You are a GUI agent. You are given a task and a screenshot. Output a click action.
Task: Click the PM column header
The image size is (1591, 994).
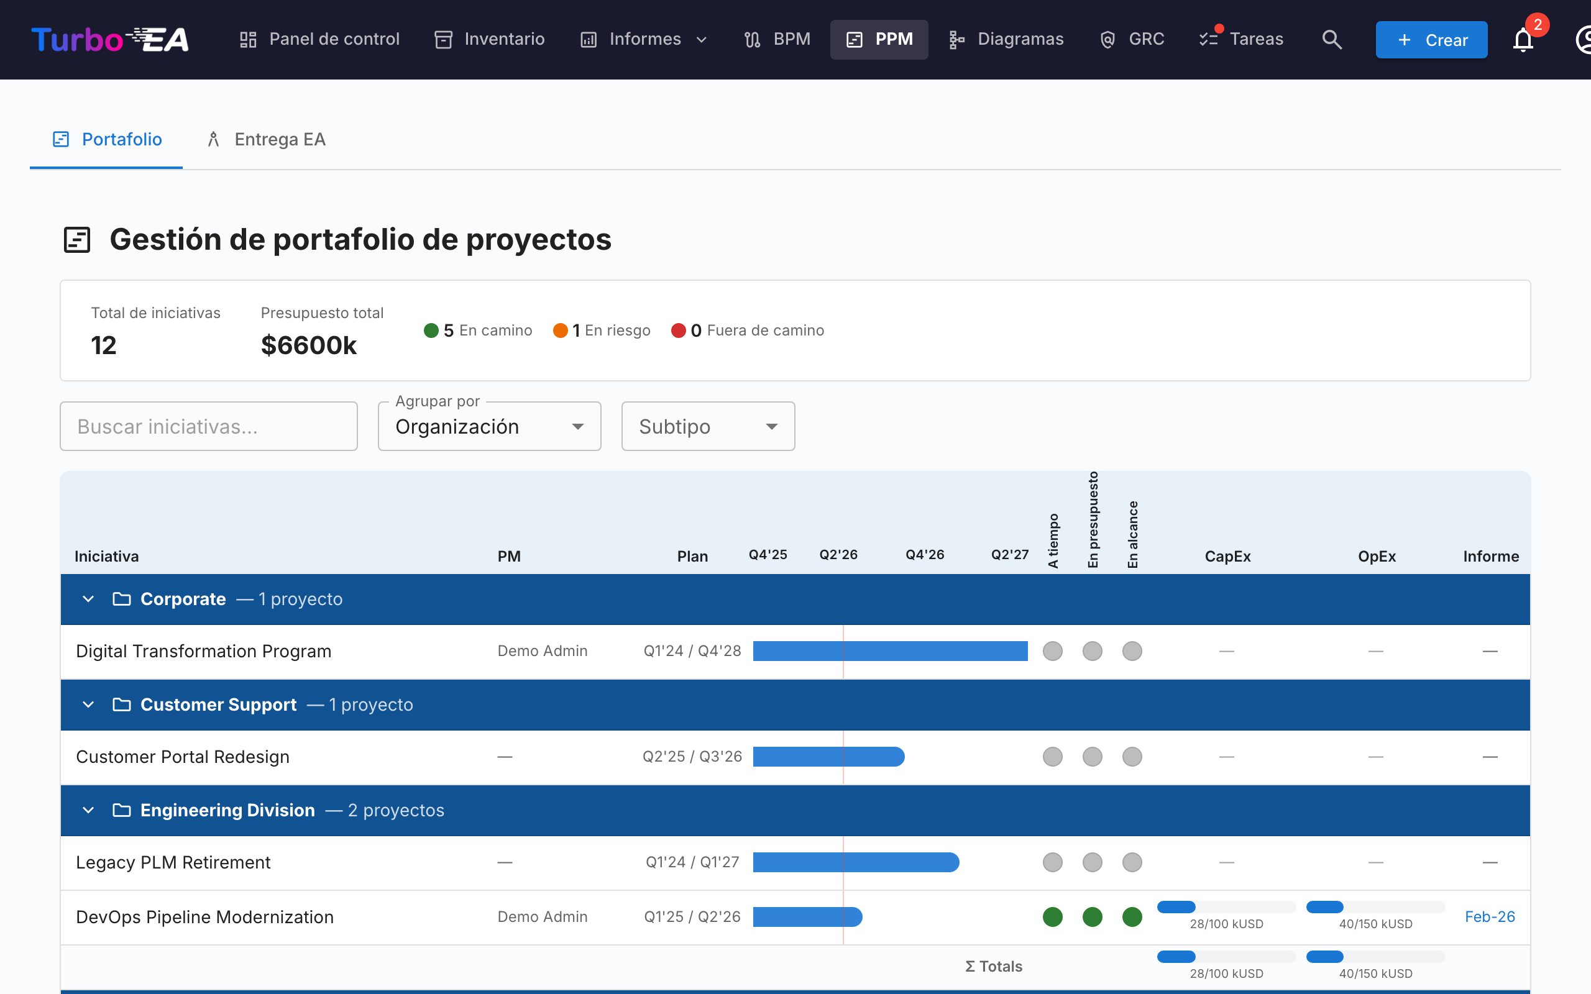pos(509,556)
